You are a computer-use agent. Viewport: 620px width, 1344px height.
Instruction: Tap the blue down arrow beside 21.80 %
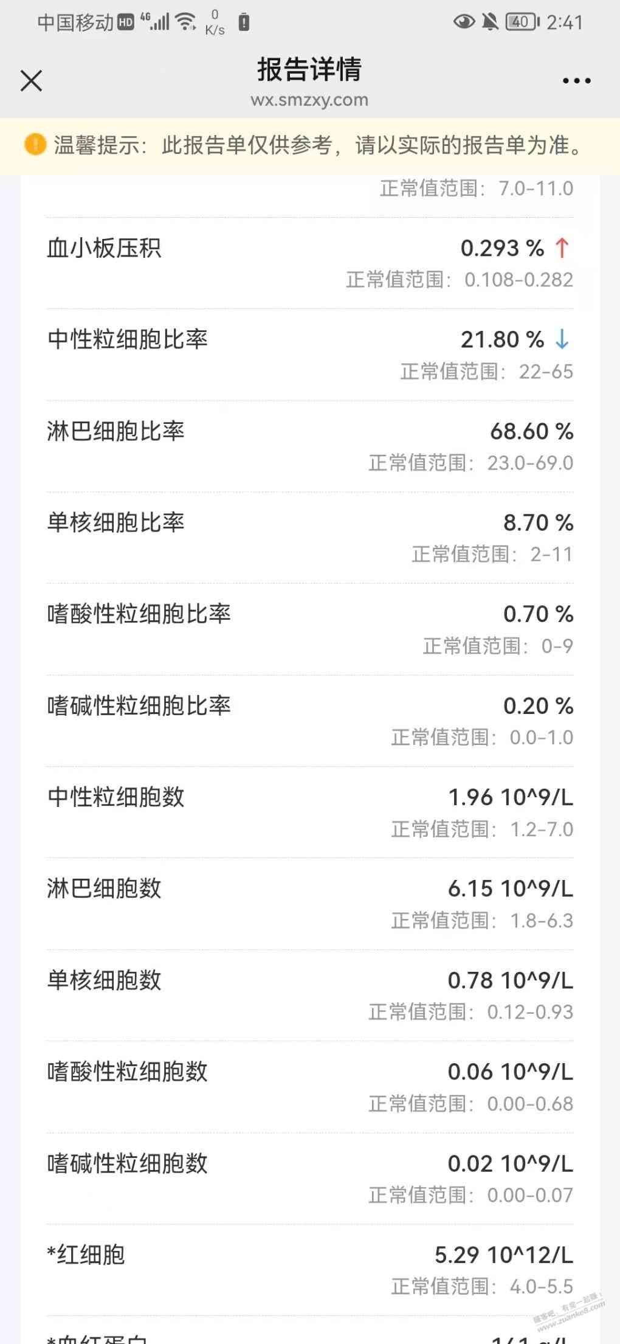tap(562, 339)
